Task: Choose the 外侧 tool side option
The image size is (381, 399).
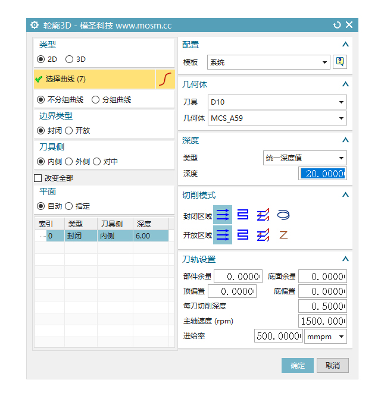Action: (x=68, y=161)
